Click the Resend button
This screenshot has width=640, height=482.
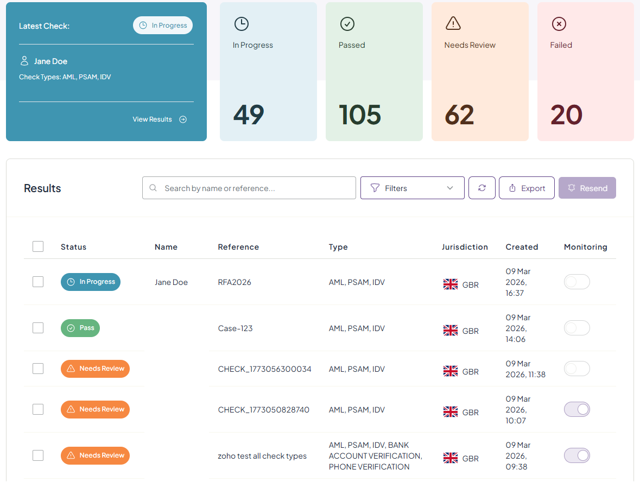587,188
